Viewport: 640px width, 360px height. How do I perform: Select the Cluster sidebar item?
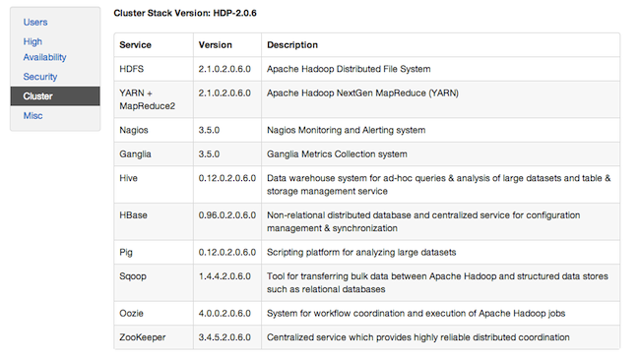(55, 96)
